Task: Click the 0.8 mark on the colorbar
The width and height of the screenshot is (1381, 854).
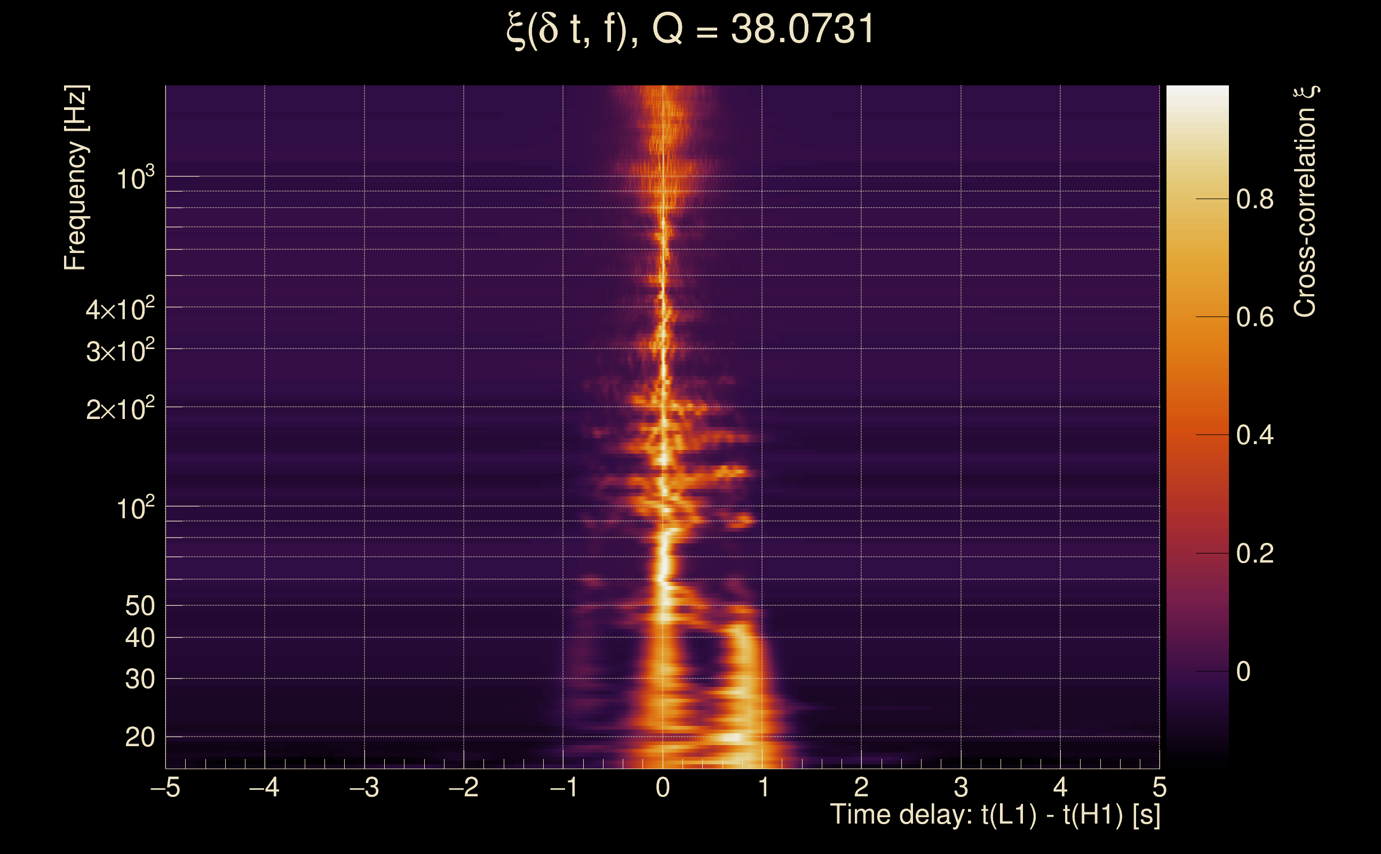Action: coord(1255,200)
